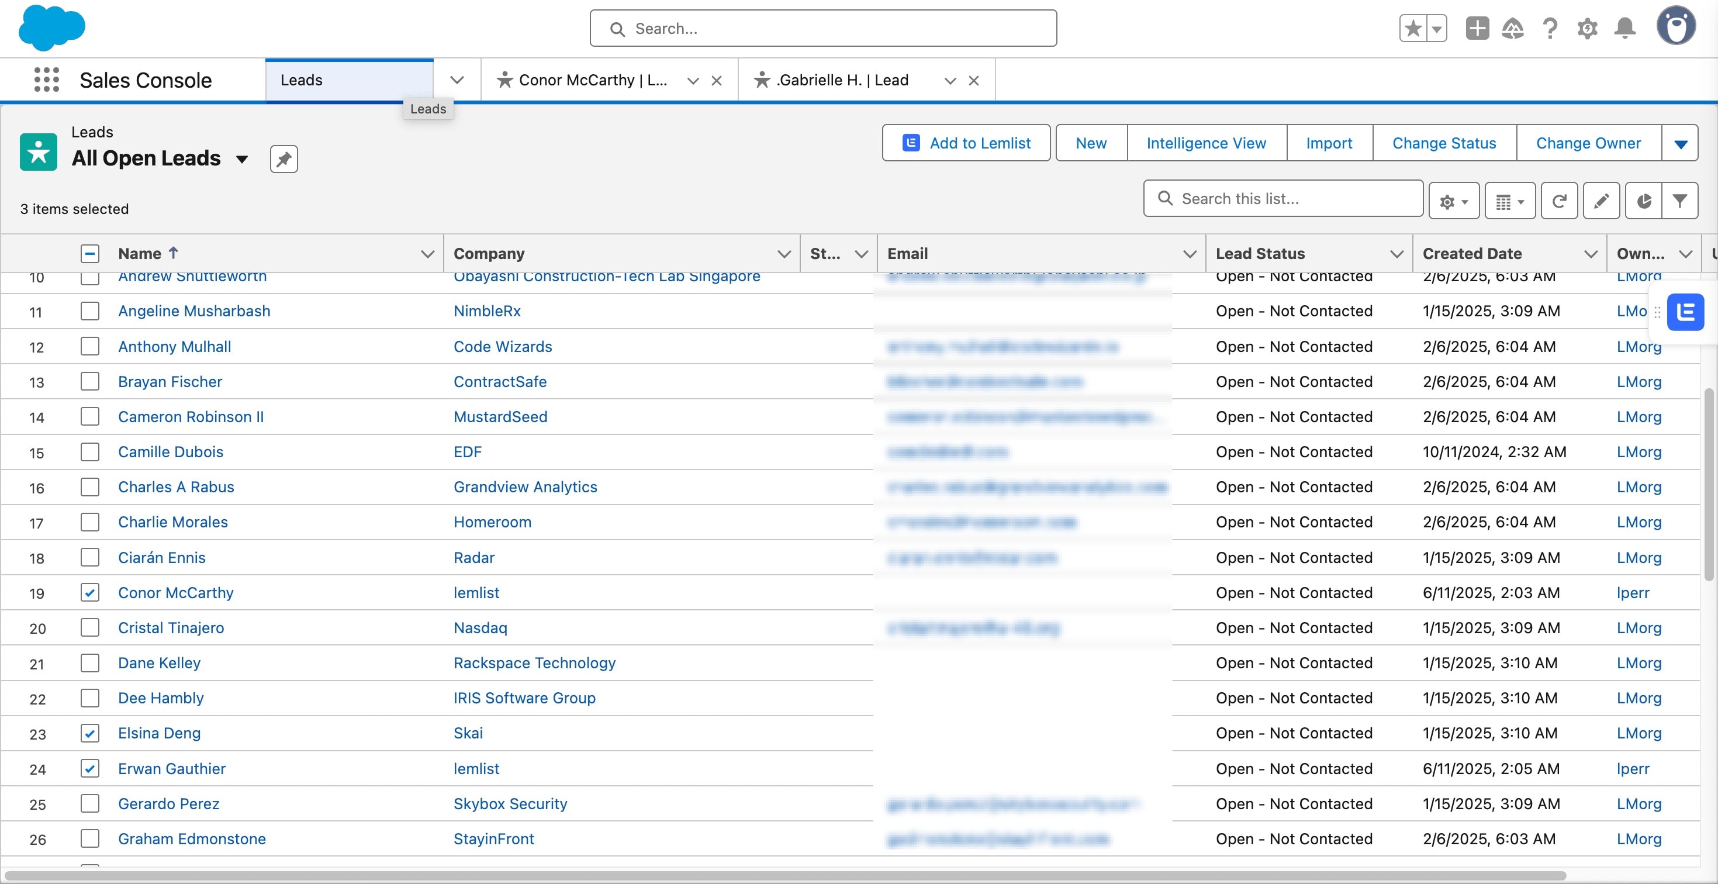Show charts panel icon
Image resolution: width=1718 pixels, height=884 pixels.
point(1644,201)
